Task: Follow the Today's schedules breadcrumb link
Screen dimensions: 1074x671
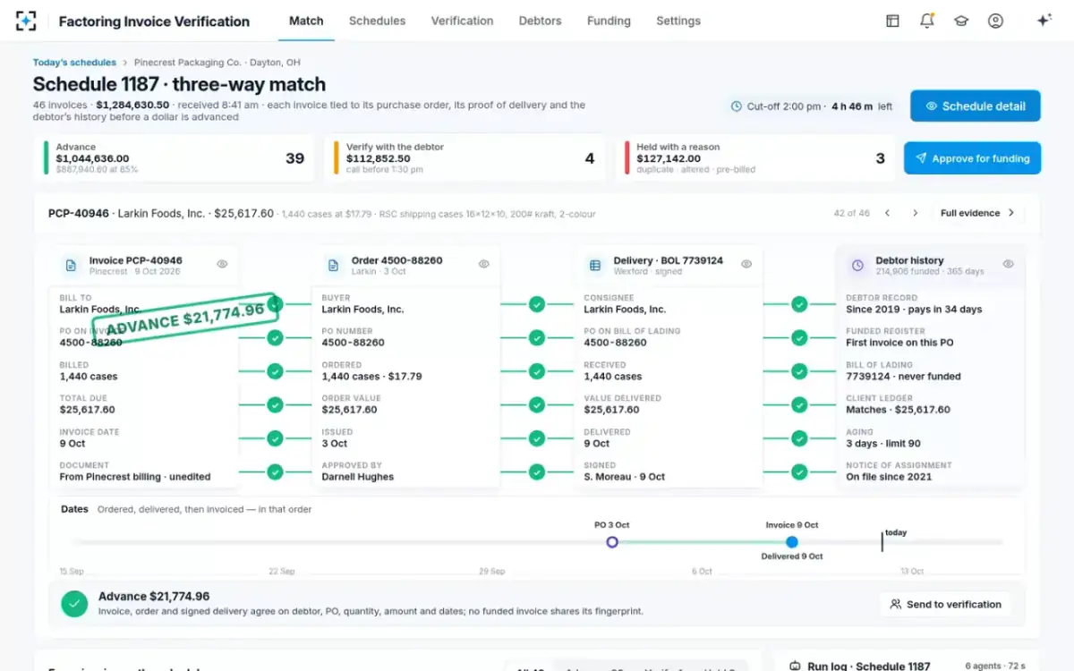Action: tap(74, 63)
